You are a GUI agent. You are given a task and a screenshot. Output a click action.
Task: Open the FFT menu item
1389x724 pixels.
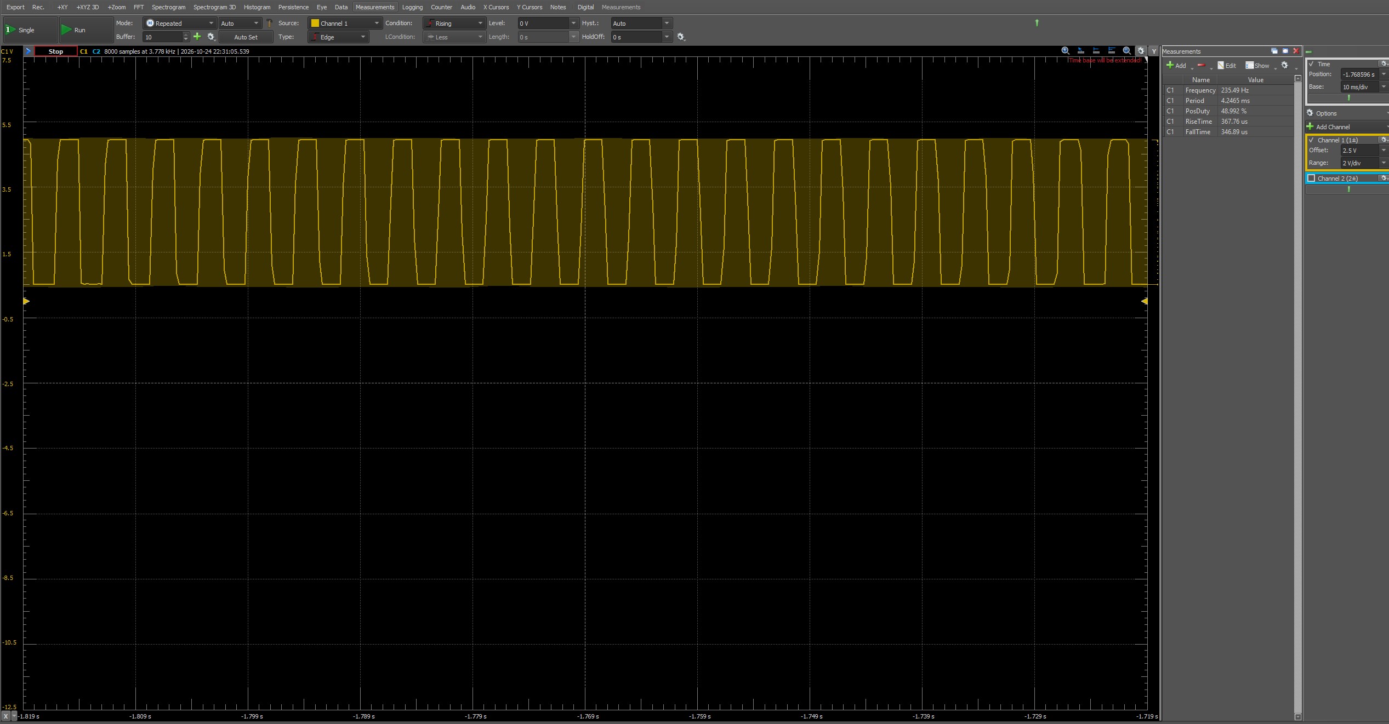pyautogui.click(x=139, y=7)
